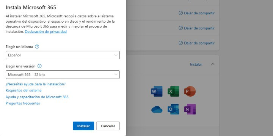The height and width of the screenshot is (136, 273).
Task: Click the Cancelar button
Action: [108, 126]
